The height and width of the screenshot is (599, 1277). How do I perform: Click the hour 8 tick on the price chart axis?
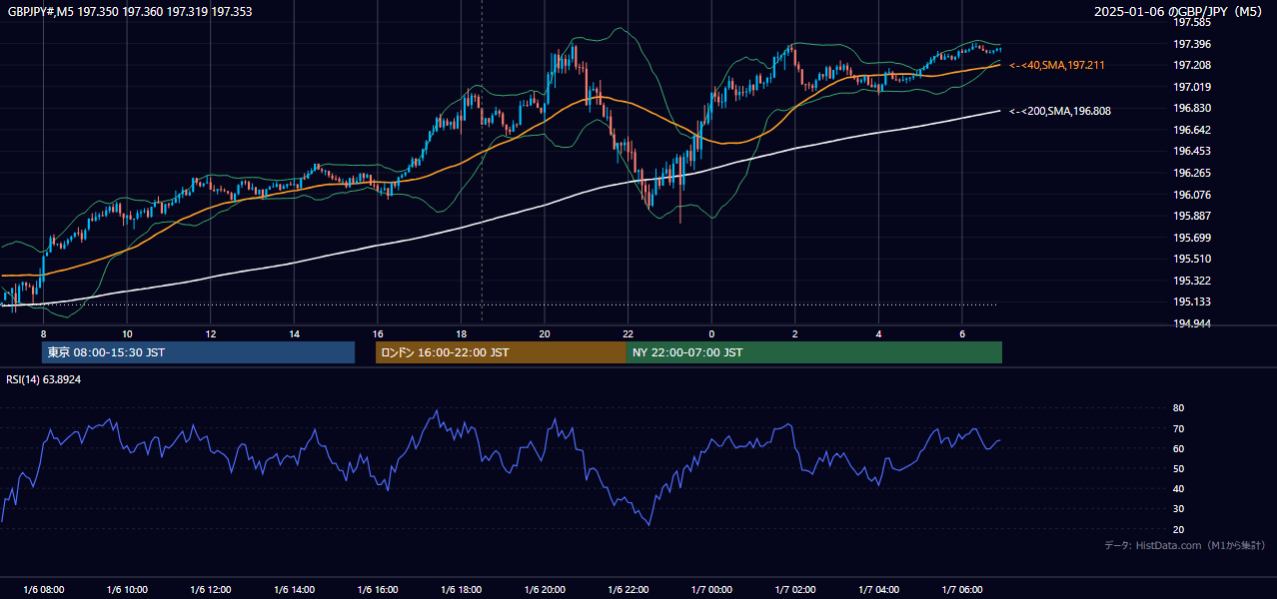[x=43, y=333]
